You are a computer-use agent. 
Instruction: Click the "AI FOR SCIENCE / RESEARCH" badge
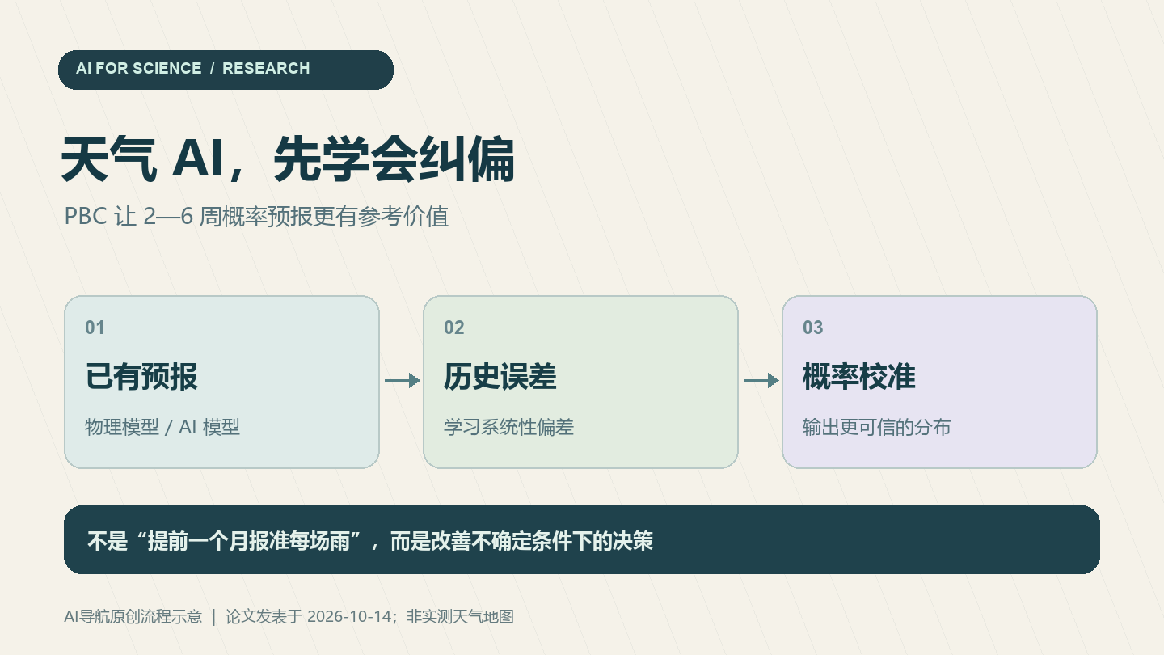[x=226, y=70]
